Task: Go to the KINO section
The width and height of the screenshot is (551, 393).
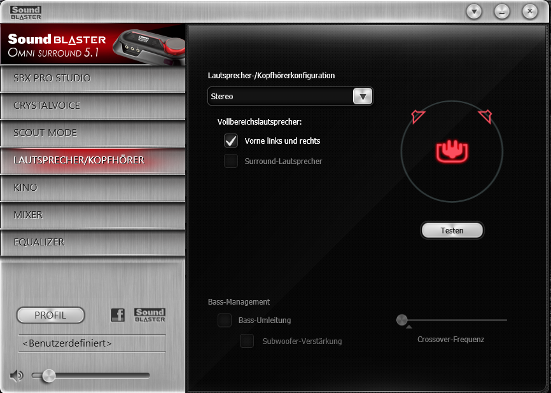Action: [x=93, y=188]
